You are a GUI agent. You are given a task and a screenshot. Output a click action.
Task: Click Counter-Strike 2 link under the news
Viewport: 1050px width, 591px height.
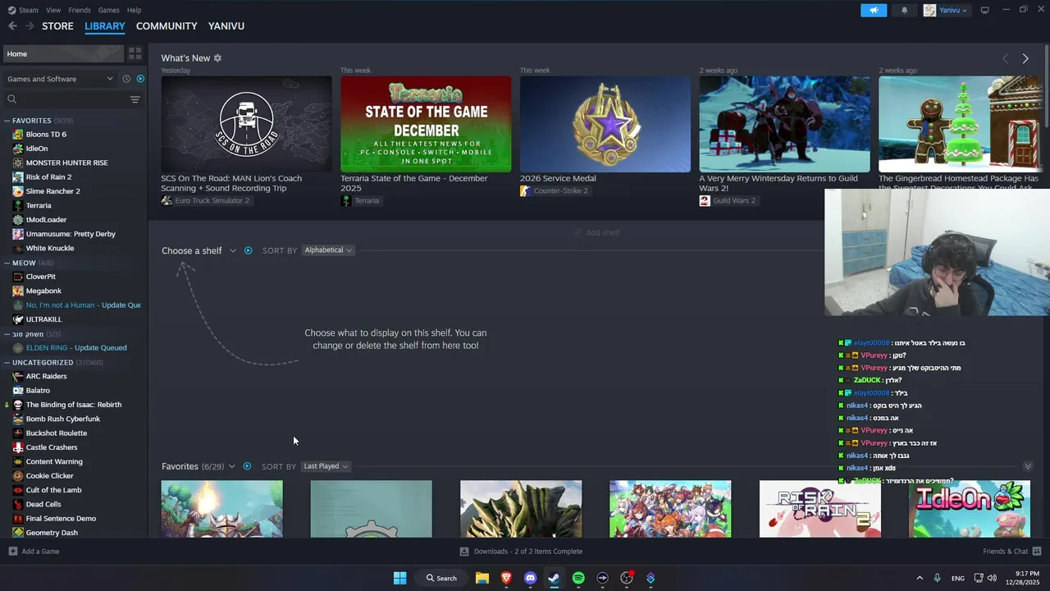pos(560,191)
